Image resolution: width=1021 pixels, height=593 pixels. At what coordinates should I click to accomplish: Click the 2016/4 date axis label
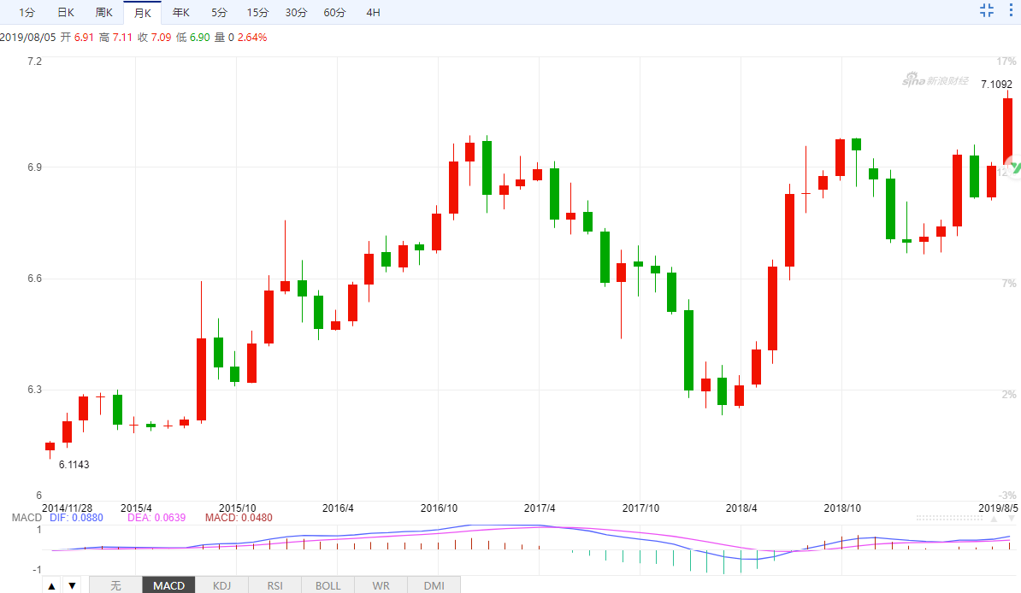point(338,508)
